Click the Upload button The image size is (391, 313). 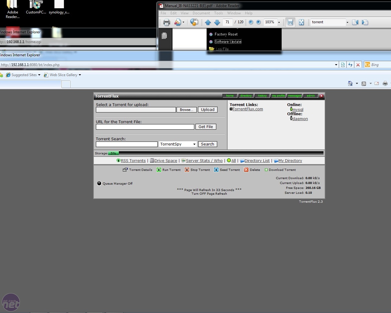coord(208,110)
